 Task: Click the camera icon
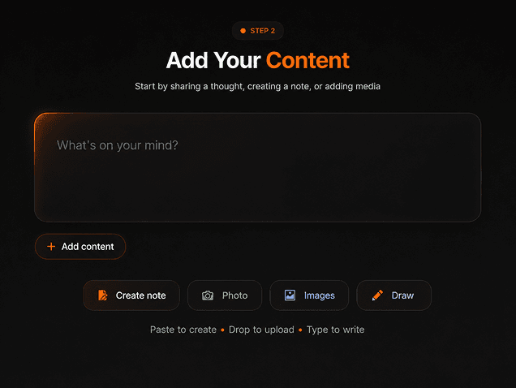click(x=208, y=295)
